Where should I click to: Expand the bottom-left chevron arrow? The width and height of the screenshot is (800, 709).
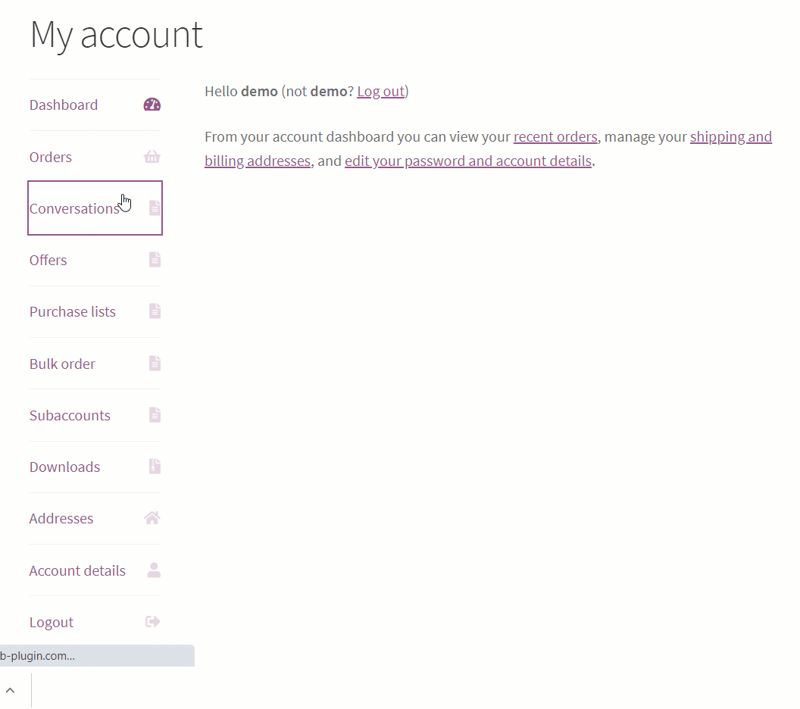(11, 691)
